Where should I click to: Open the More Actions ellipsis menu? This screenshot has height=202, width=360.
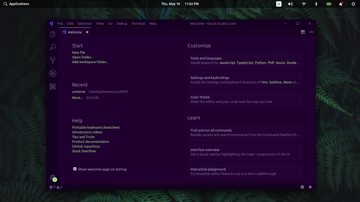click(311, 32)
